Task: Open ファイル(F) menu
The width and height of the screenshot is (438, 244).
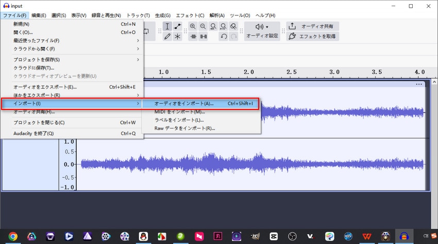Action: pos(14,15)
